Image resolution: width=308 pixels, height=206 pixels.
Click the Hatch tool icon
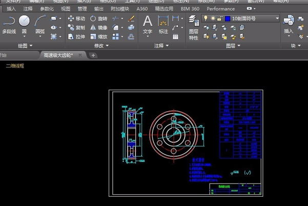click(x=54, y=36)
